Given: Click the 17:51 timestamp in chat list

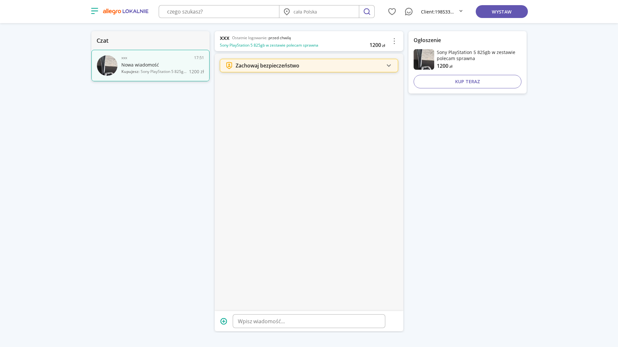Looking at the screenshot, I should [199, 58].
